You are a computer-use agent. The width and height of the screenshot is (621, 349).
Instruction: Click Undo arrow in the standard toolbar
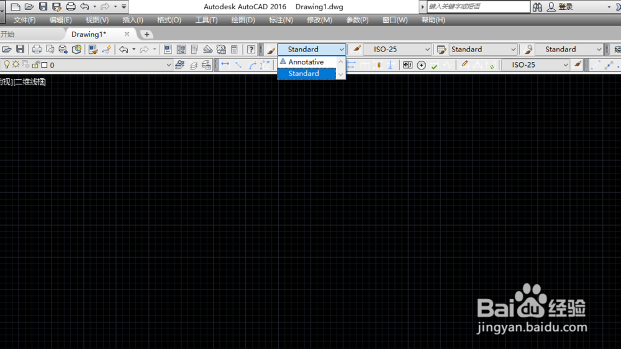(124, 50)
